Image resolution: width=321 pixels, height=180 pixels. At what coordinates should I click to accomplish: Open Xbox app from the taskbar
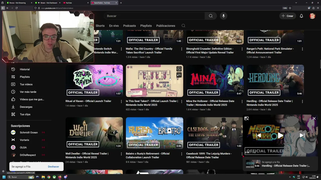coord(54,177)
